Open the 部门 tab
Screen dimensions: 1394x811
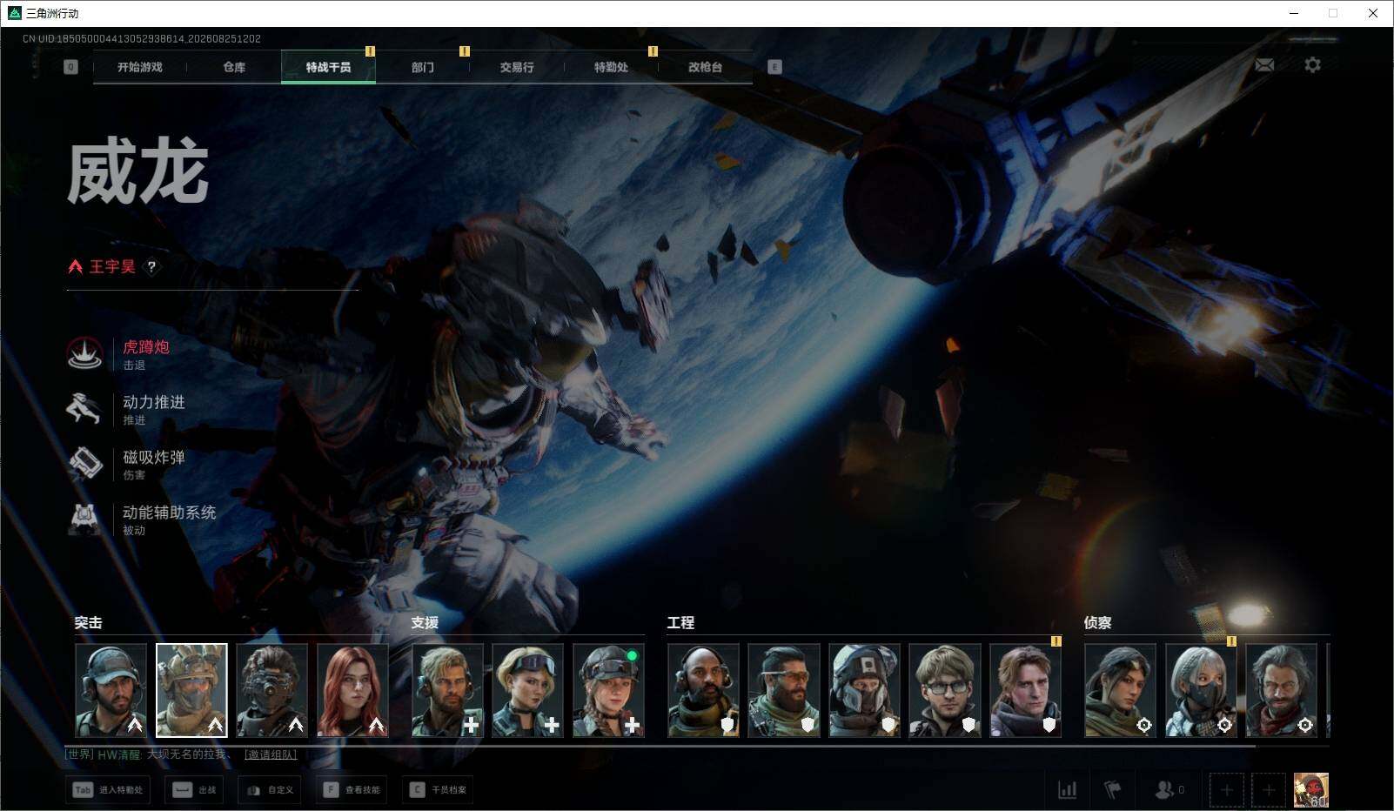point(423,67)
